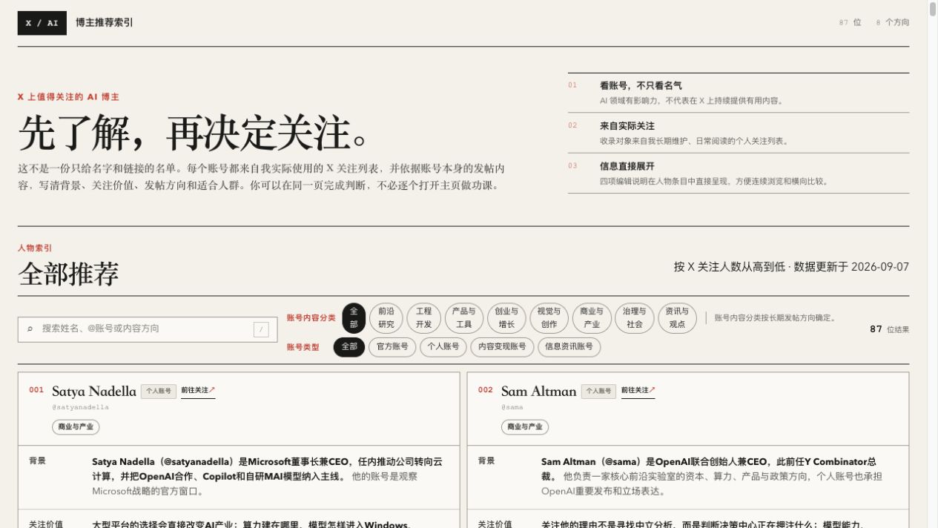Filter by 创业与增长 category
Viewport: 938px width, 528px height.
point(506,317)
